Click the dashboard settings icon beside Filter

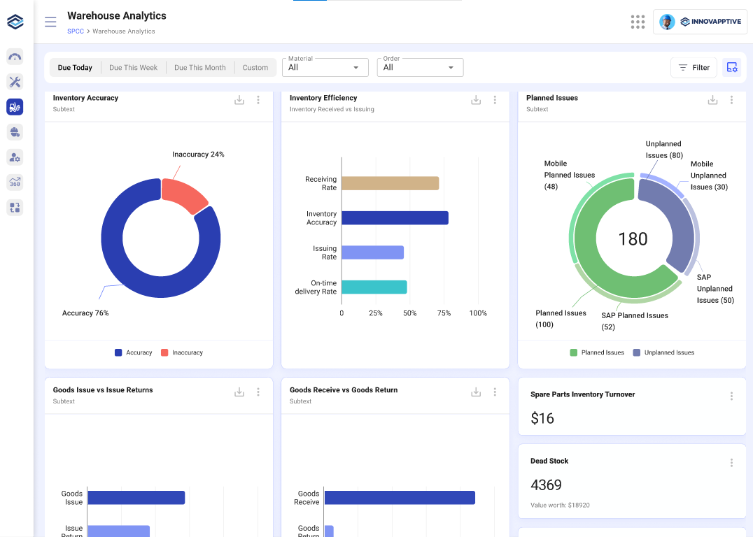pyautogui.click(x=732, y=67)
